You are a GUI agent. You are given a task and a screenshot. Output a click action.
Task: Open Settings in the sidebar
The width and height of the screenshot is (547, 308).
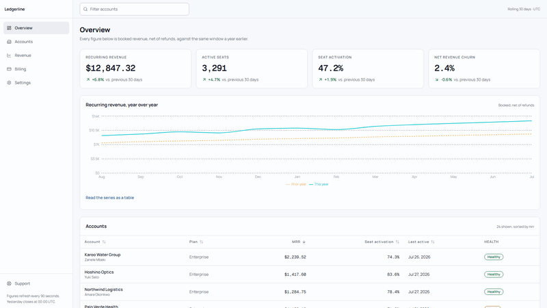(36, 83)
